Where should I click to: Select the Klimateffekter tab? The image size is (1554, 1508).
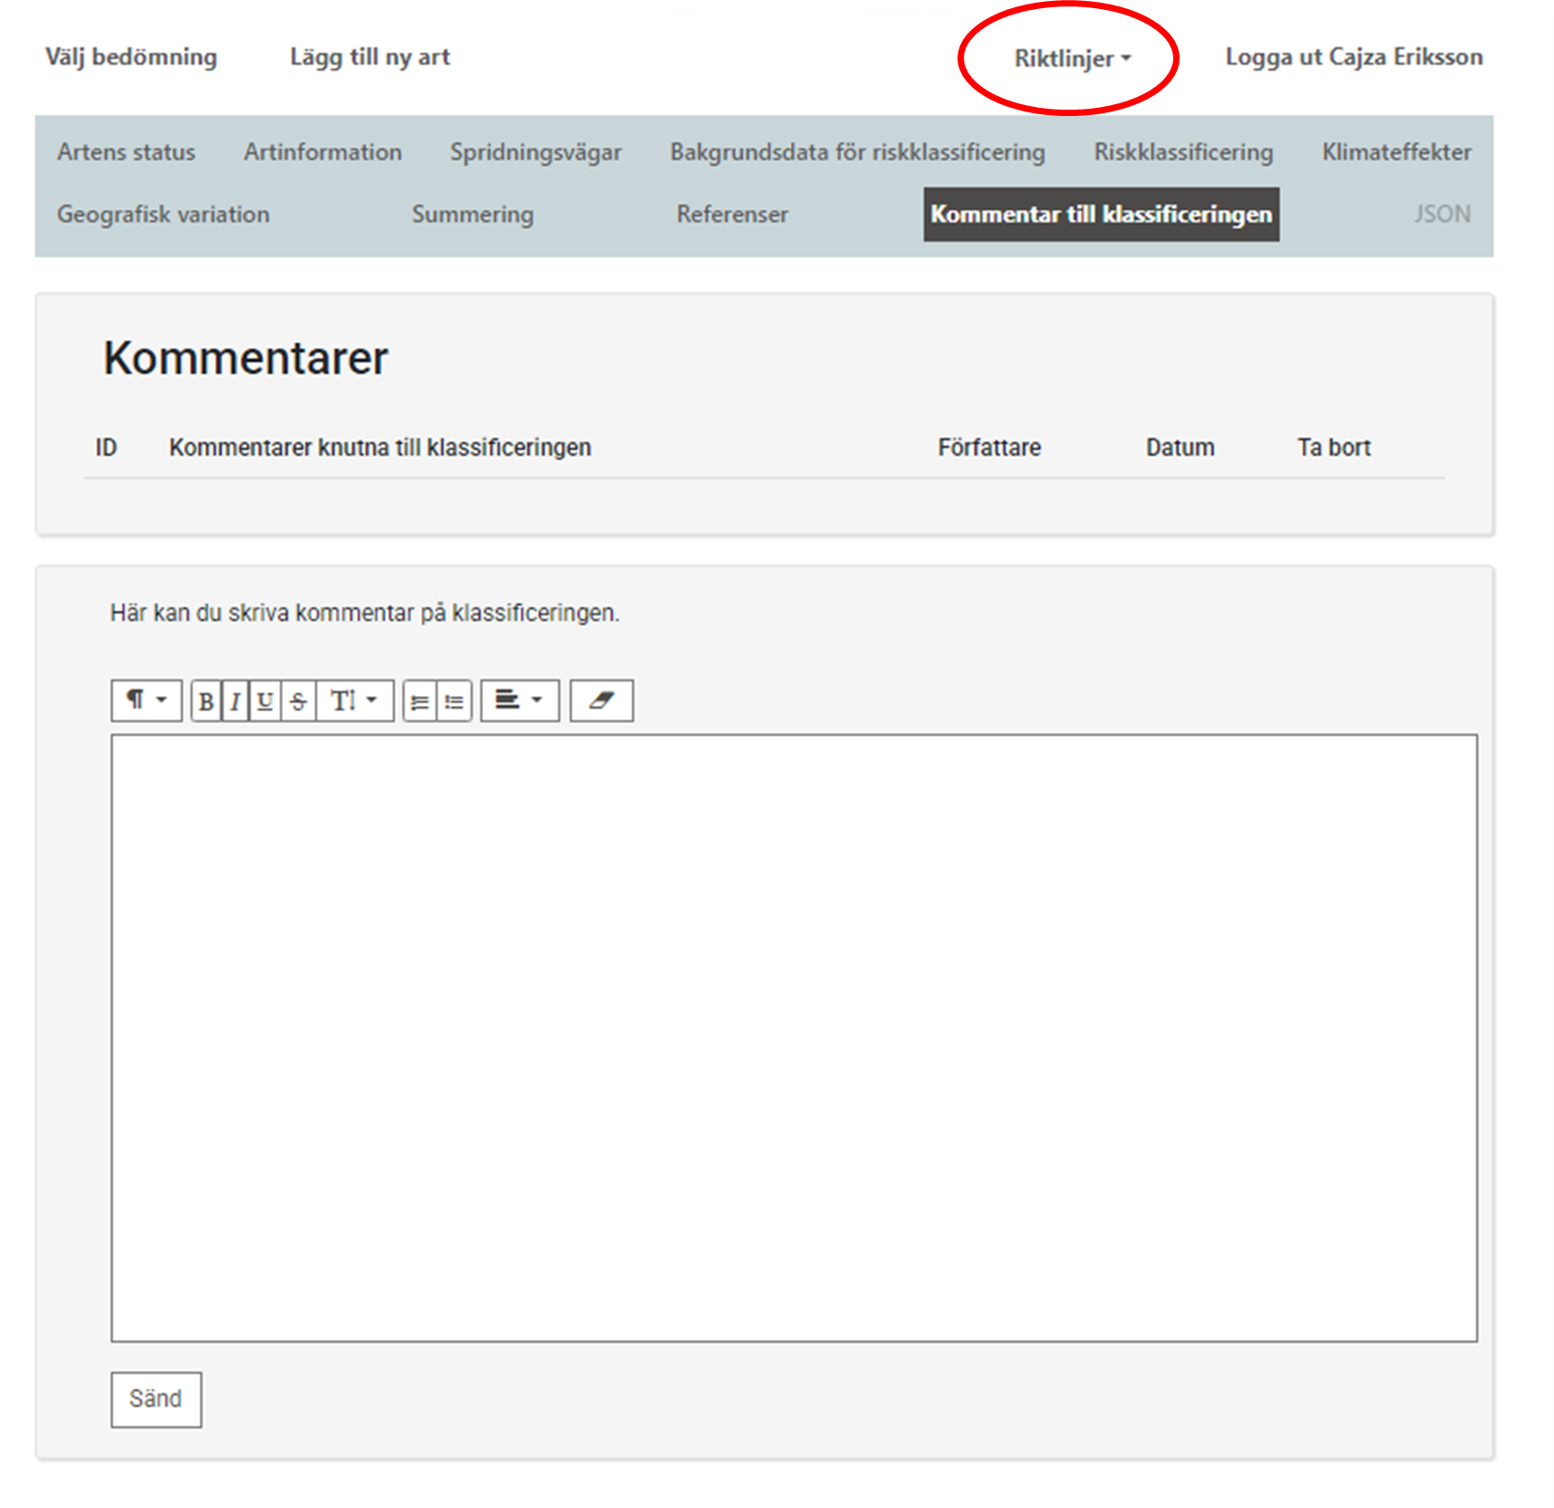(x=1396, y=151)
